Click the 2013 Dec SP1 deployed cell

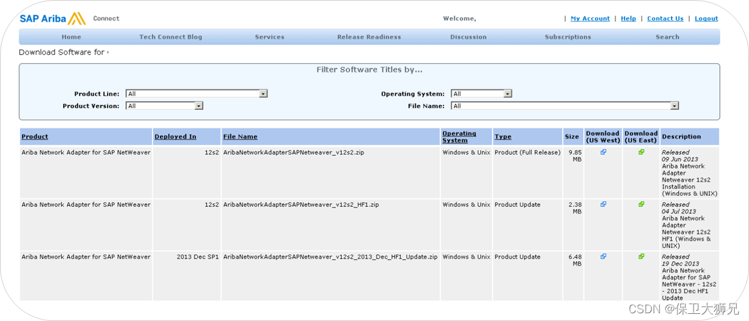click(x=197, y=257)
